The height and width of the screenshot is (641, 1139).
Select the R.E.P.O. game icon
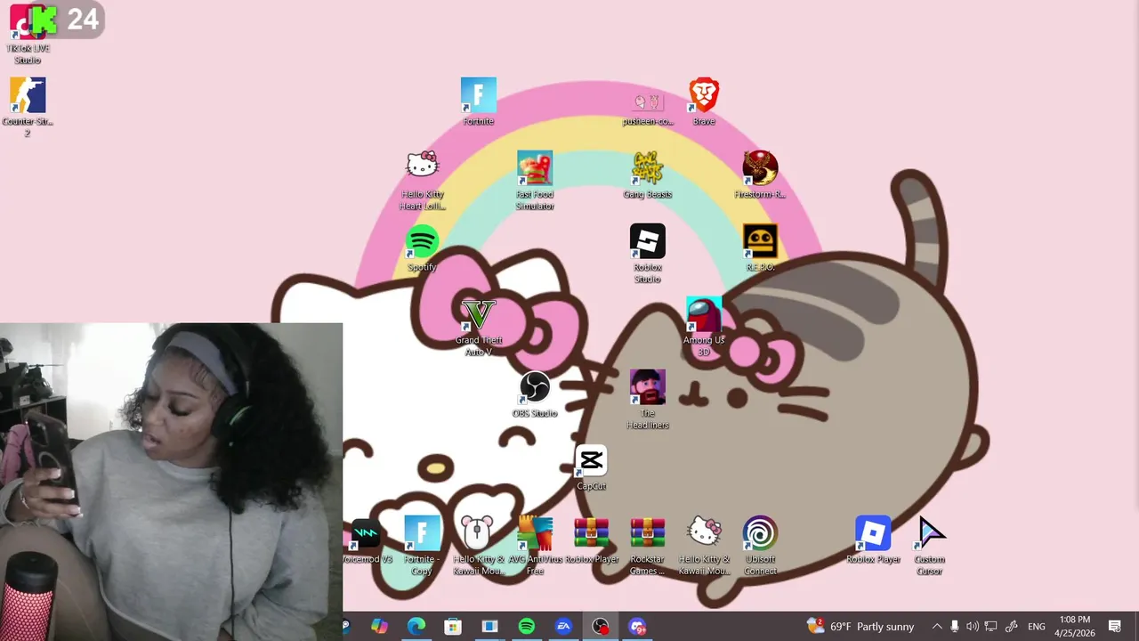tap(760, 247)
